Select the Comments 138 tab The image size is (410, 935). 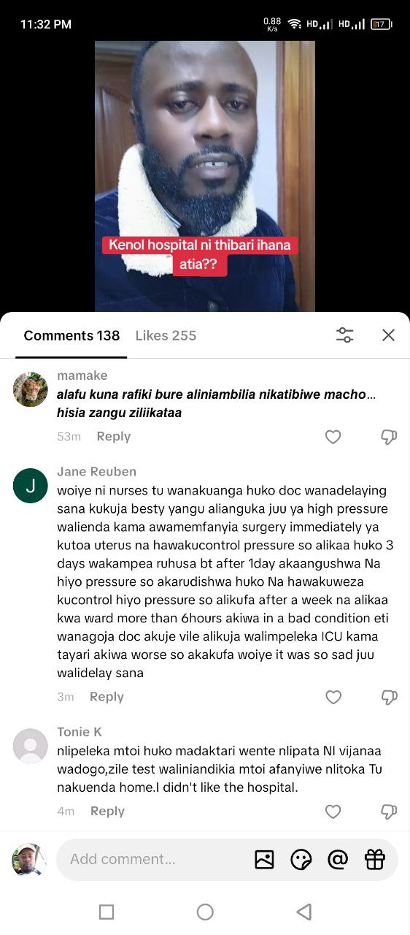point(71,335)
